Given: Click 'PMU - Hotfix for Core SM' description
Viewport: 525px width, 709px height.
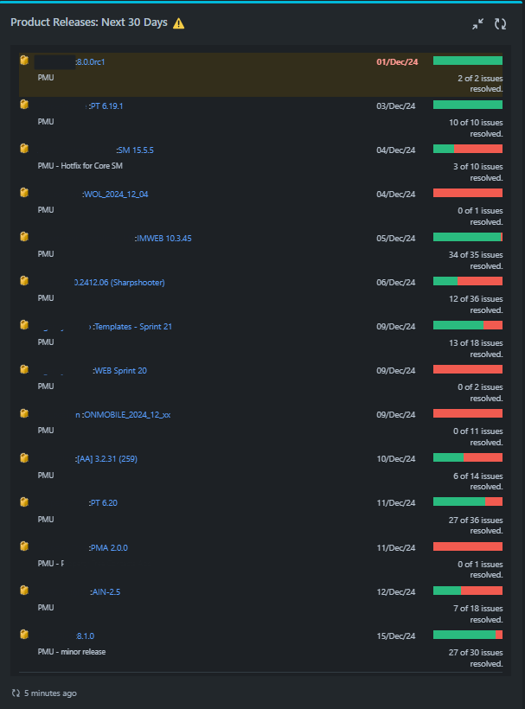Looking at the screenshot, I should coord(80,166).
